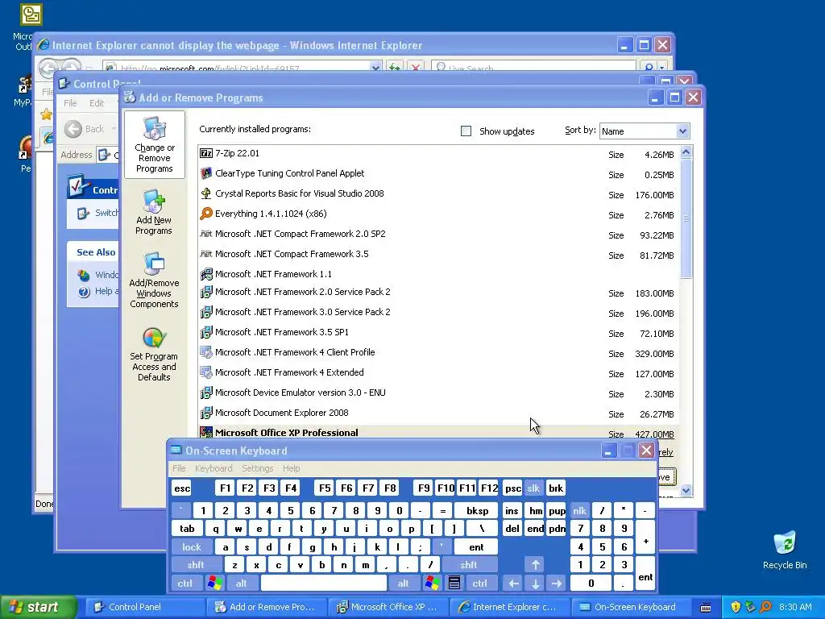Open the Sort by Name dropdown

click(682, 131)
